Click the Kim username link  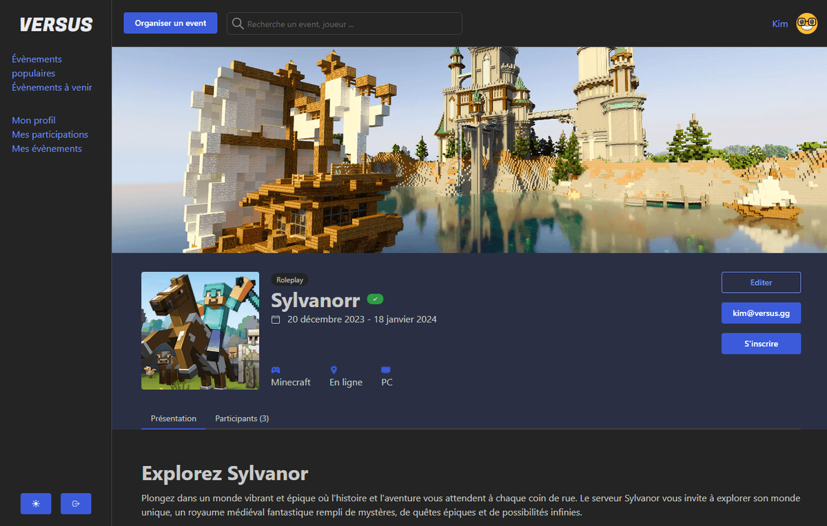click(779, 24)
